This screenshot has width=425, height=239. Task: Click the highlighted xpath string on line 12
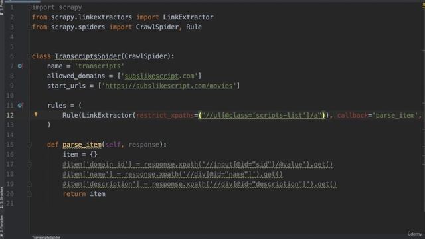(262, 115)
